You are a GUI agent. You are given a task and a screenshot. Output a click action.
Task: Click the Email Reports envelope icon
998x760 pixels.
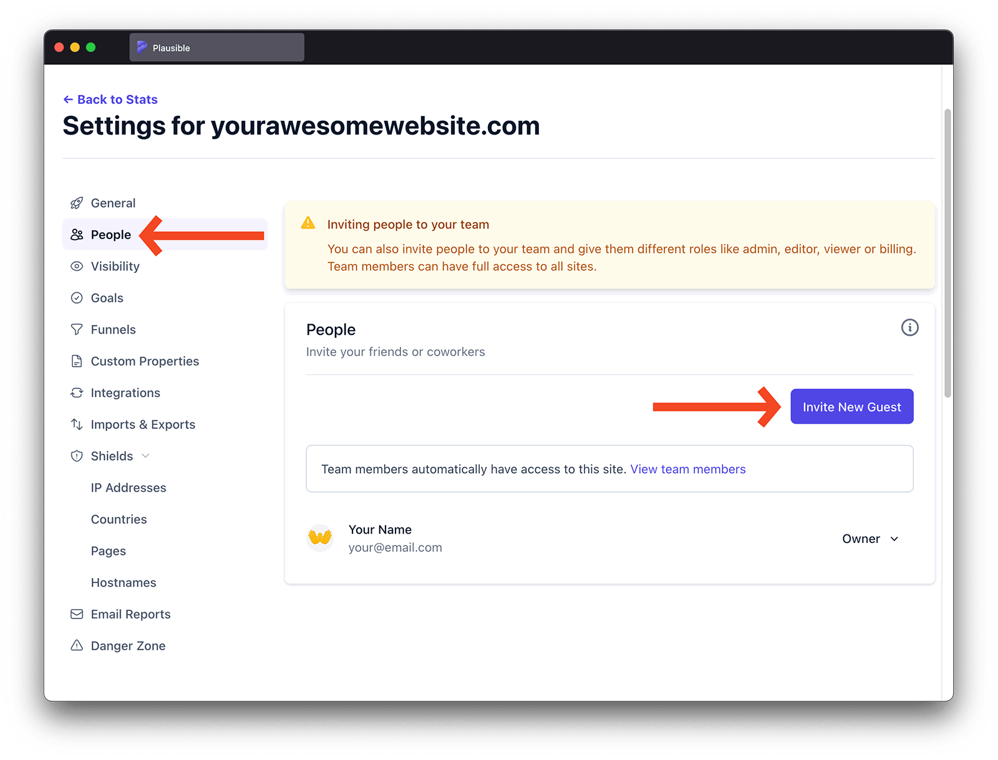(x=76, y=614)
